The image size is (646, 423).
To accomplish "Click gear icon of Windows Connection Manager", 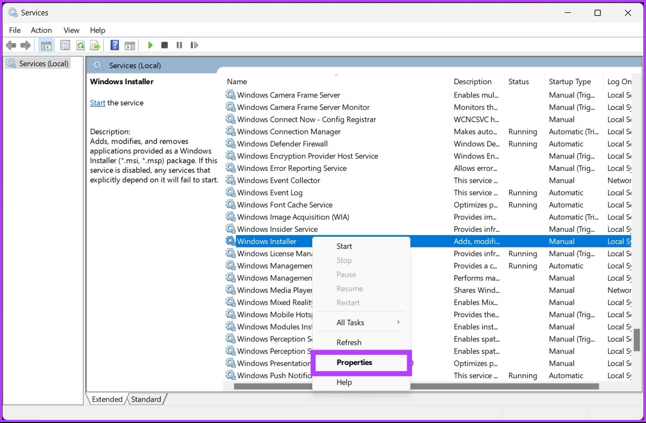I will tap(230, 131).
